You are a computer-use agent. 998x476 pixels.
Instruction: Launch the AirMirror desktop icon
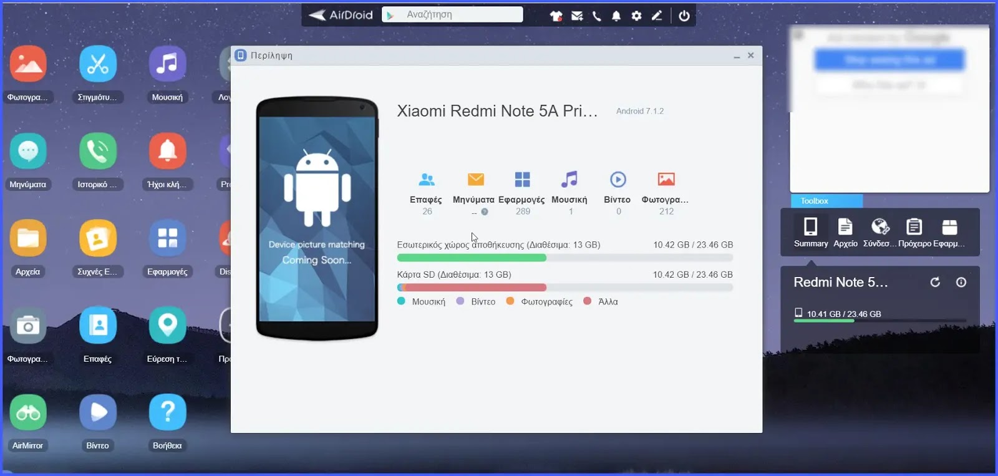tap(27, 412)
